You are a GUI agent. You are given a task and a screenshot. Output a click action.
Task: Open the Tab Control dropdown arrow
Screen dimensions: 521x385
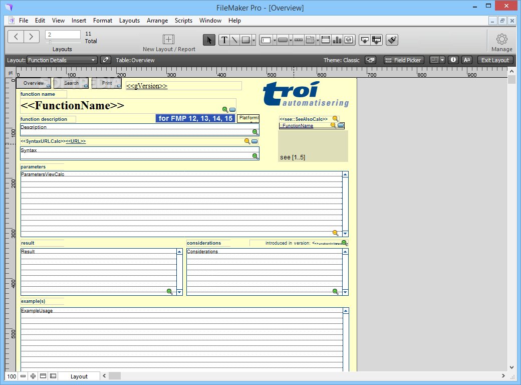318,40
